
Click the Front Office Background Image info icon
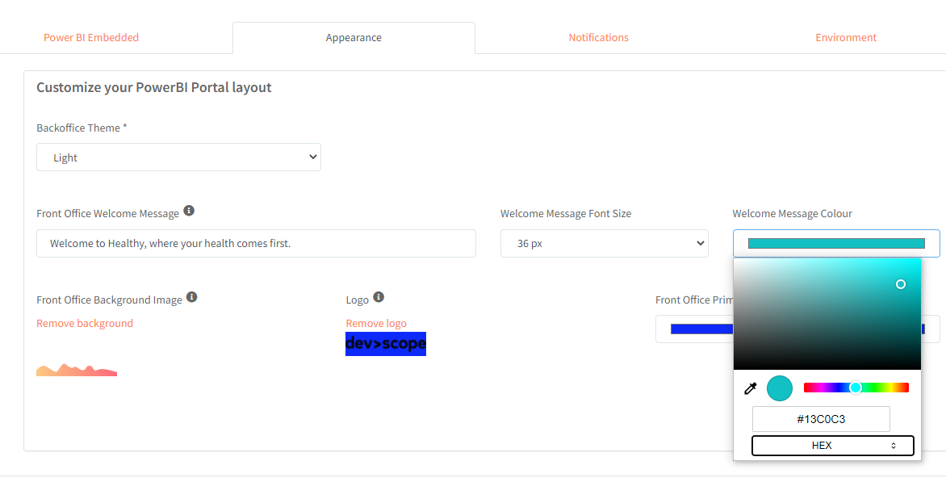[192, 297]
